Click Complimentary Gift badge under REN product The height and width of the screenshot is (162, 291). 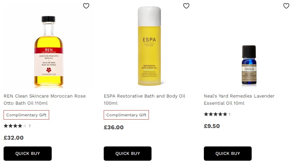[26, 115]
